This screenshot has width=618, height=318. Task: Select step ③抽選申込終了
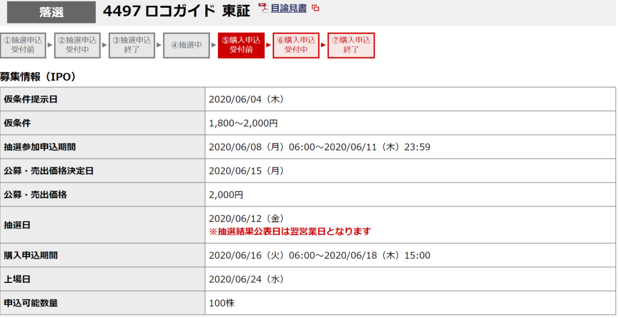132,45
